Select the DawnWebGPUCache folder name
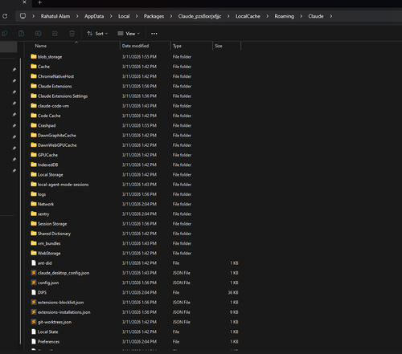Image resolution: width=402 pixels, height=354 pixels. click(57, 145)
